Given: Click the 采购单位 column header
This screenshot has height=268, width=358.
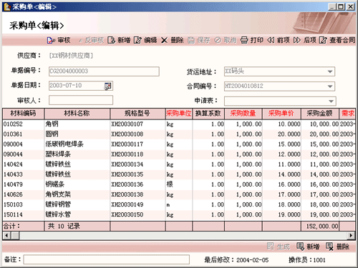Looking at the screenshot, I should pos(179,114).
